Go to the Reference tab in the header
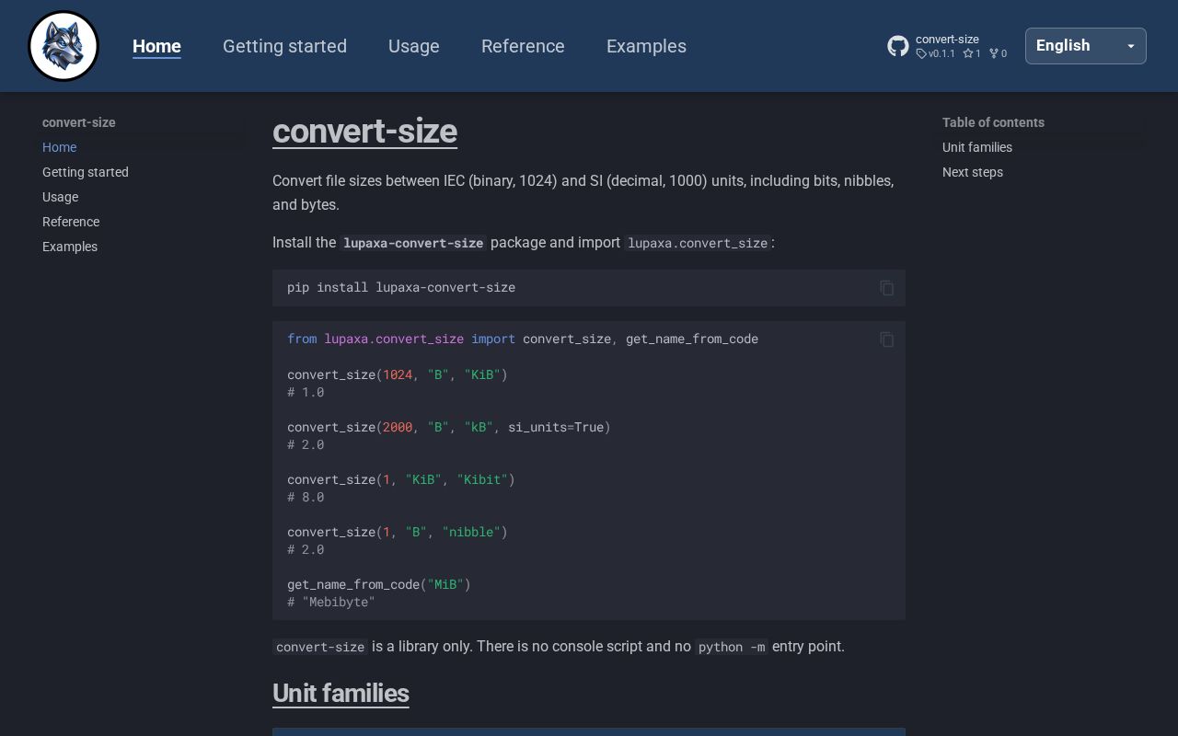The image size is (1178, 736). [x=523, y=46]
